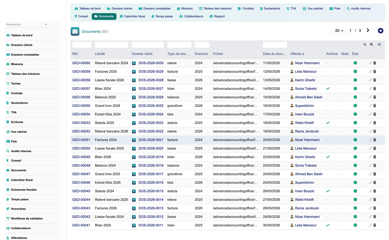
Task: Open Temps passe in the sidebar
Action: click(x=20, y=199)
